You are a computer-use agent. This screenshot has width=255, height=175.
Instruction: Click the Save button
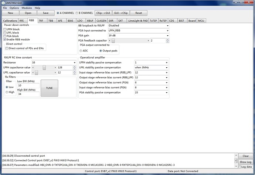46,13
